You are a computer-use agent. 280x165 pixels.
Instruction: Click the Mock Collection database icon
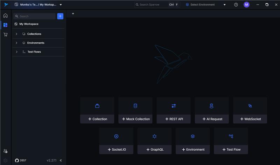135,106
